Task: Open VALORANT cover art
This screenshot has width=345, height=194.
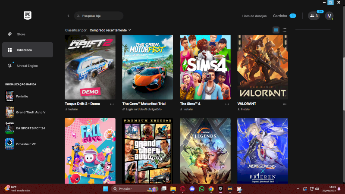Action: (263, 67)
